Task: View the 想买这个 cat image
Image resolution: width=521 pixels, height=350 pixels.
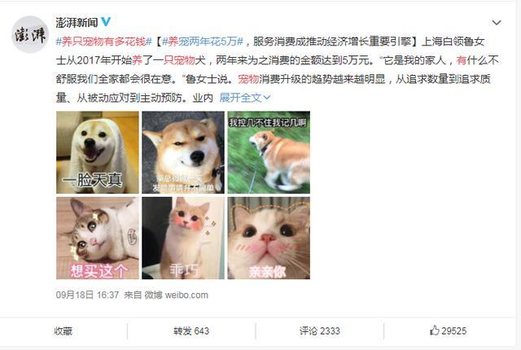Action: click(98, 238)
